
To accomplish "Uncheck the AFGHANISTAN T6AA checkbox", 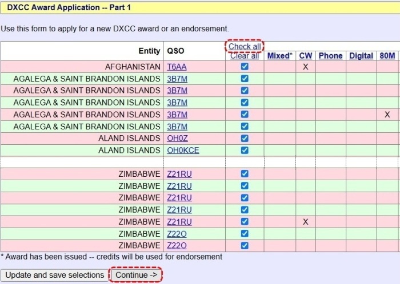I will click(245, 66).
